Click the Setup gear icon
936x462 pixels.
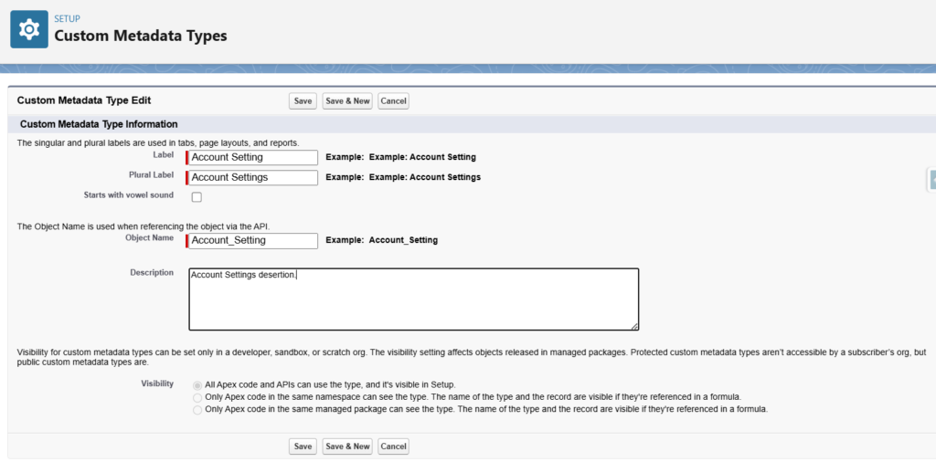pyautogui.click(x=29, y=29)
